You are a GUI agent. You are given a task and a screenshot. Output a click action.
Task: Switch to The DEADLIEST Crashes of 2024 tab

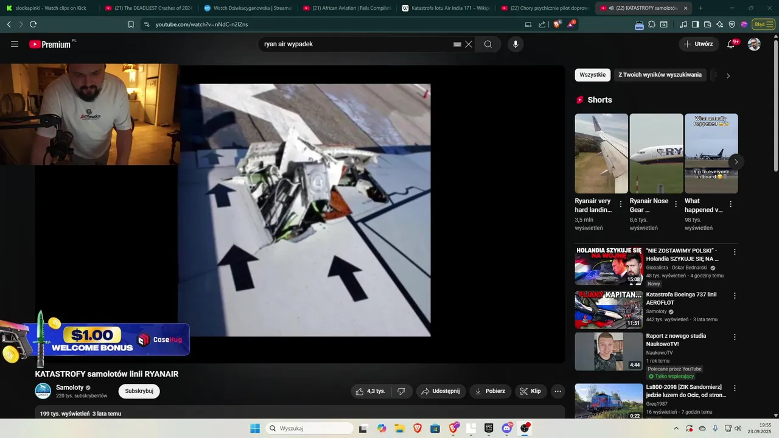point(149,9)
